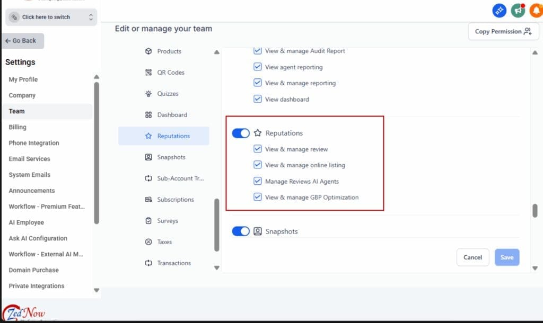Disable the Reputations permission toggle
The width and height of the screenshot is (543, 323).
tap(241, 133)
